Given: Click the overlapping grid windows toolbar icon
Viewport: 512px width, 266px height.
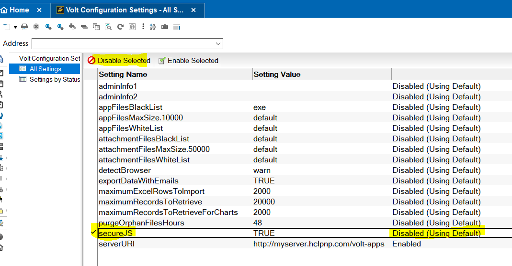Looking at the screenshot, I should pyautogui.click(x=96, y=27).
